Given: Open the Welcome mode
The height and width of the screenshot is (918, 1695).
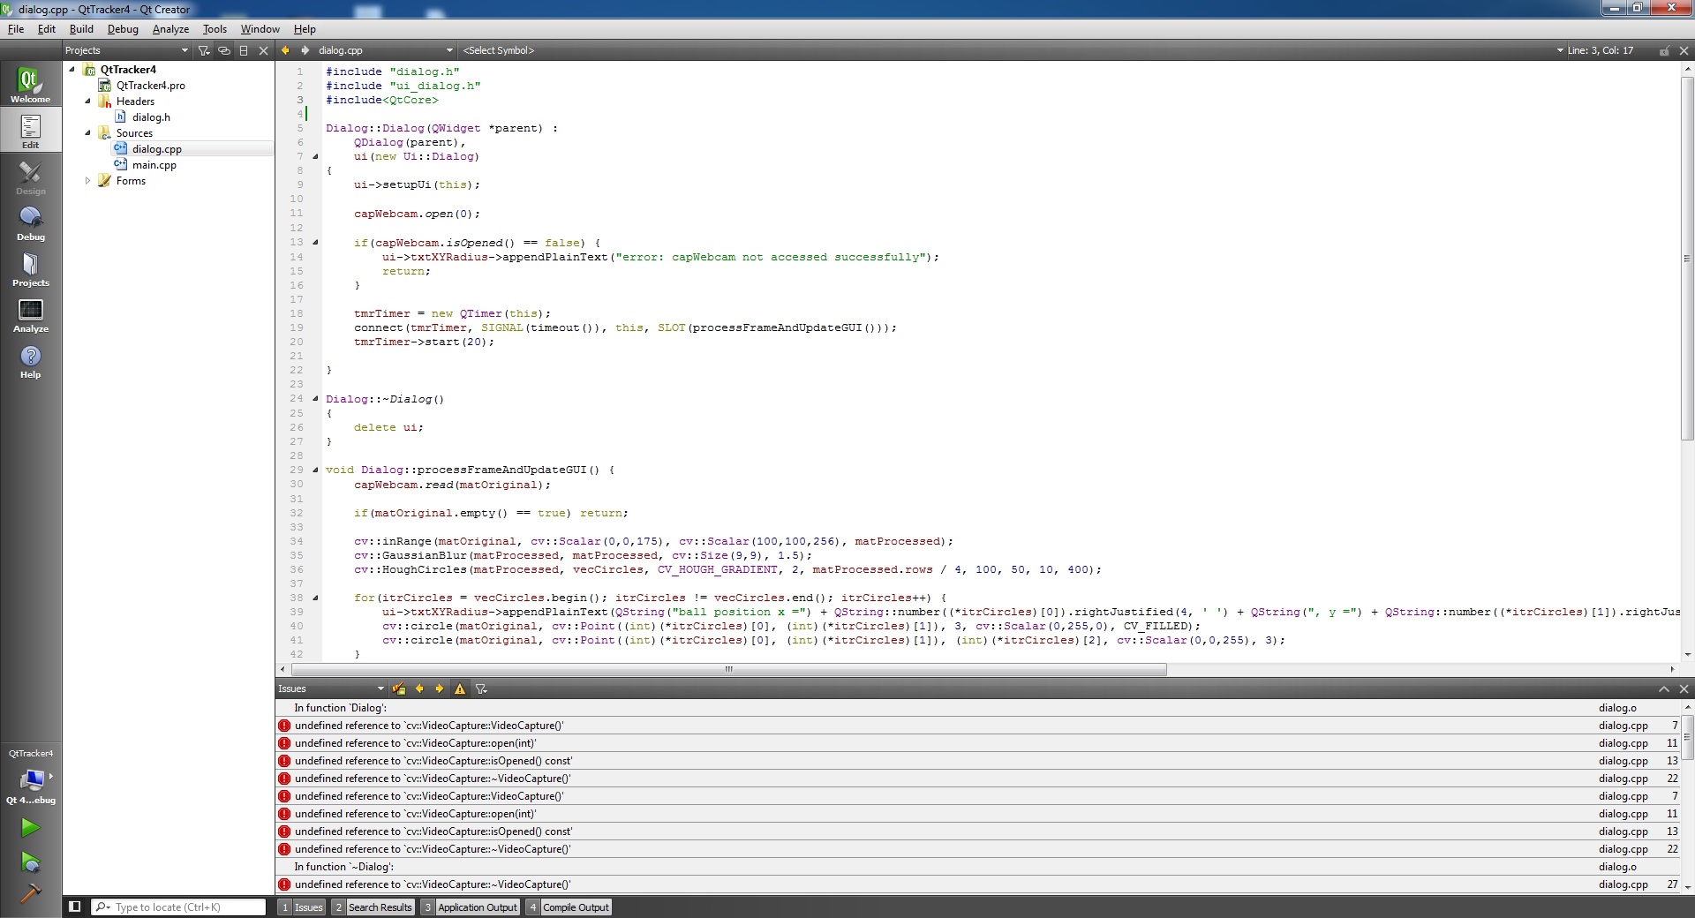Looking at the screenshot, I should pos(30,85).
